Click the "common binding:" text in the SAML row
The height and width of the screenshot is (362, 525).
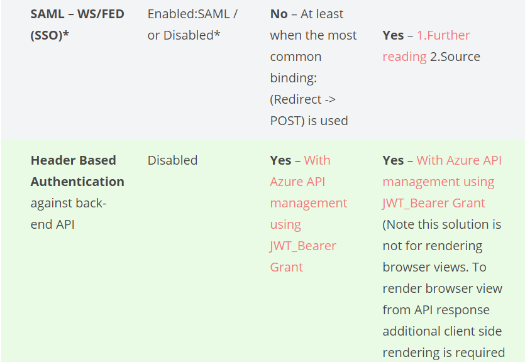pyautogui.click(x=296, y=67)
